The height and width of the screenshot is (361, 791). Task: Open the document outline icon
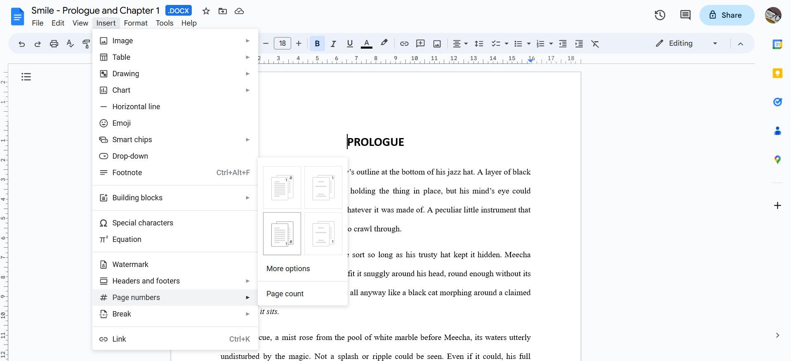click(26, 77)
